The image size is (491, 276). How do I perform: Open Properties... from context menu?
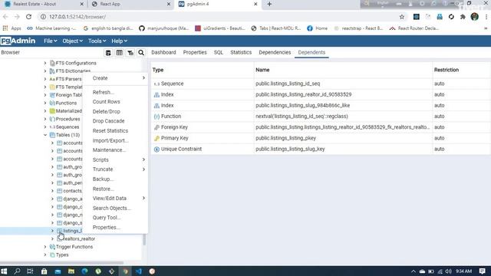pyautogui.click(x=116, y=227)
